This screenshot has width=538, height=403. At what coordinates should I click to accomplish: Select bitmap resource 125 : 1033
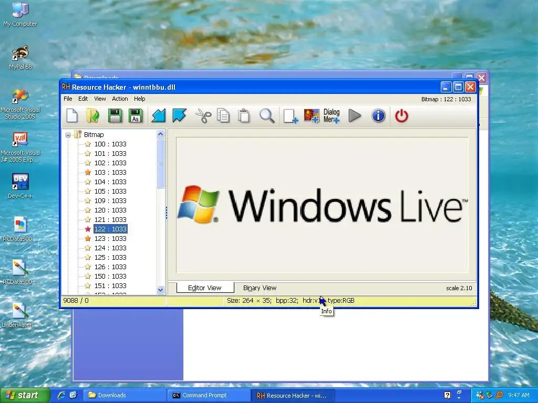click(x=110, y=257)
